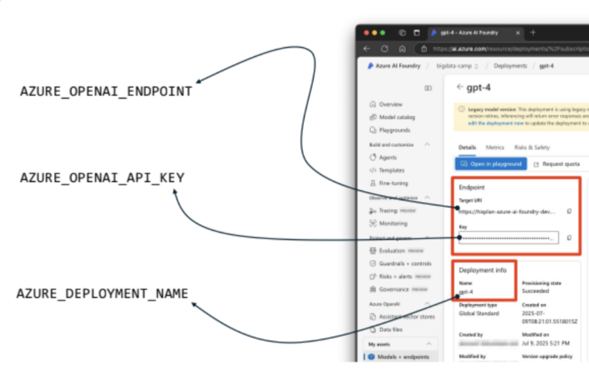Click the Request quota button

point(556,164)
